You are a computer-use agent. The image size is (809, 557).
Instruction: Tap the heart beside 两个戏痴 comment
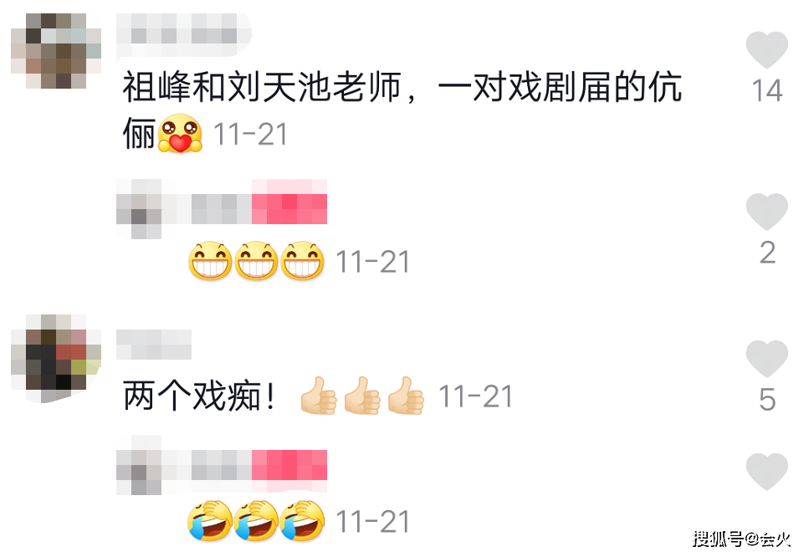coord(766,359)
